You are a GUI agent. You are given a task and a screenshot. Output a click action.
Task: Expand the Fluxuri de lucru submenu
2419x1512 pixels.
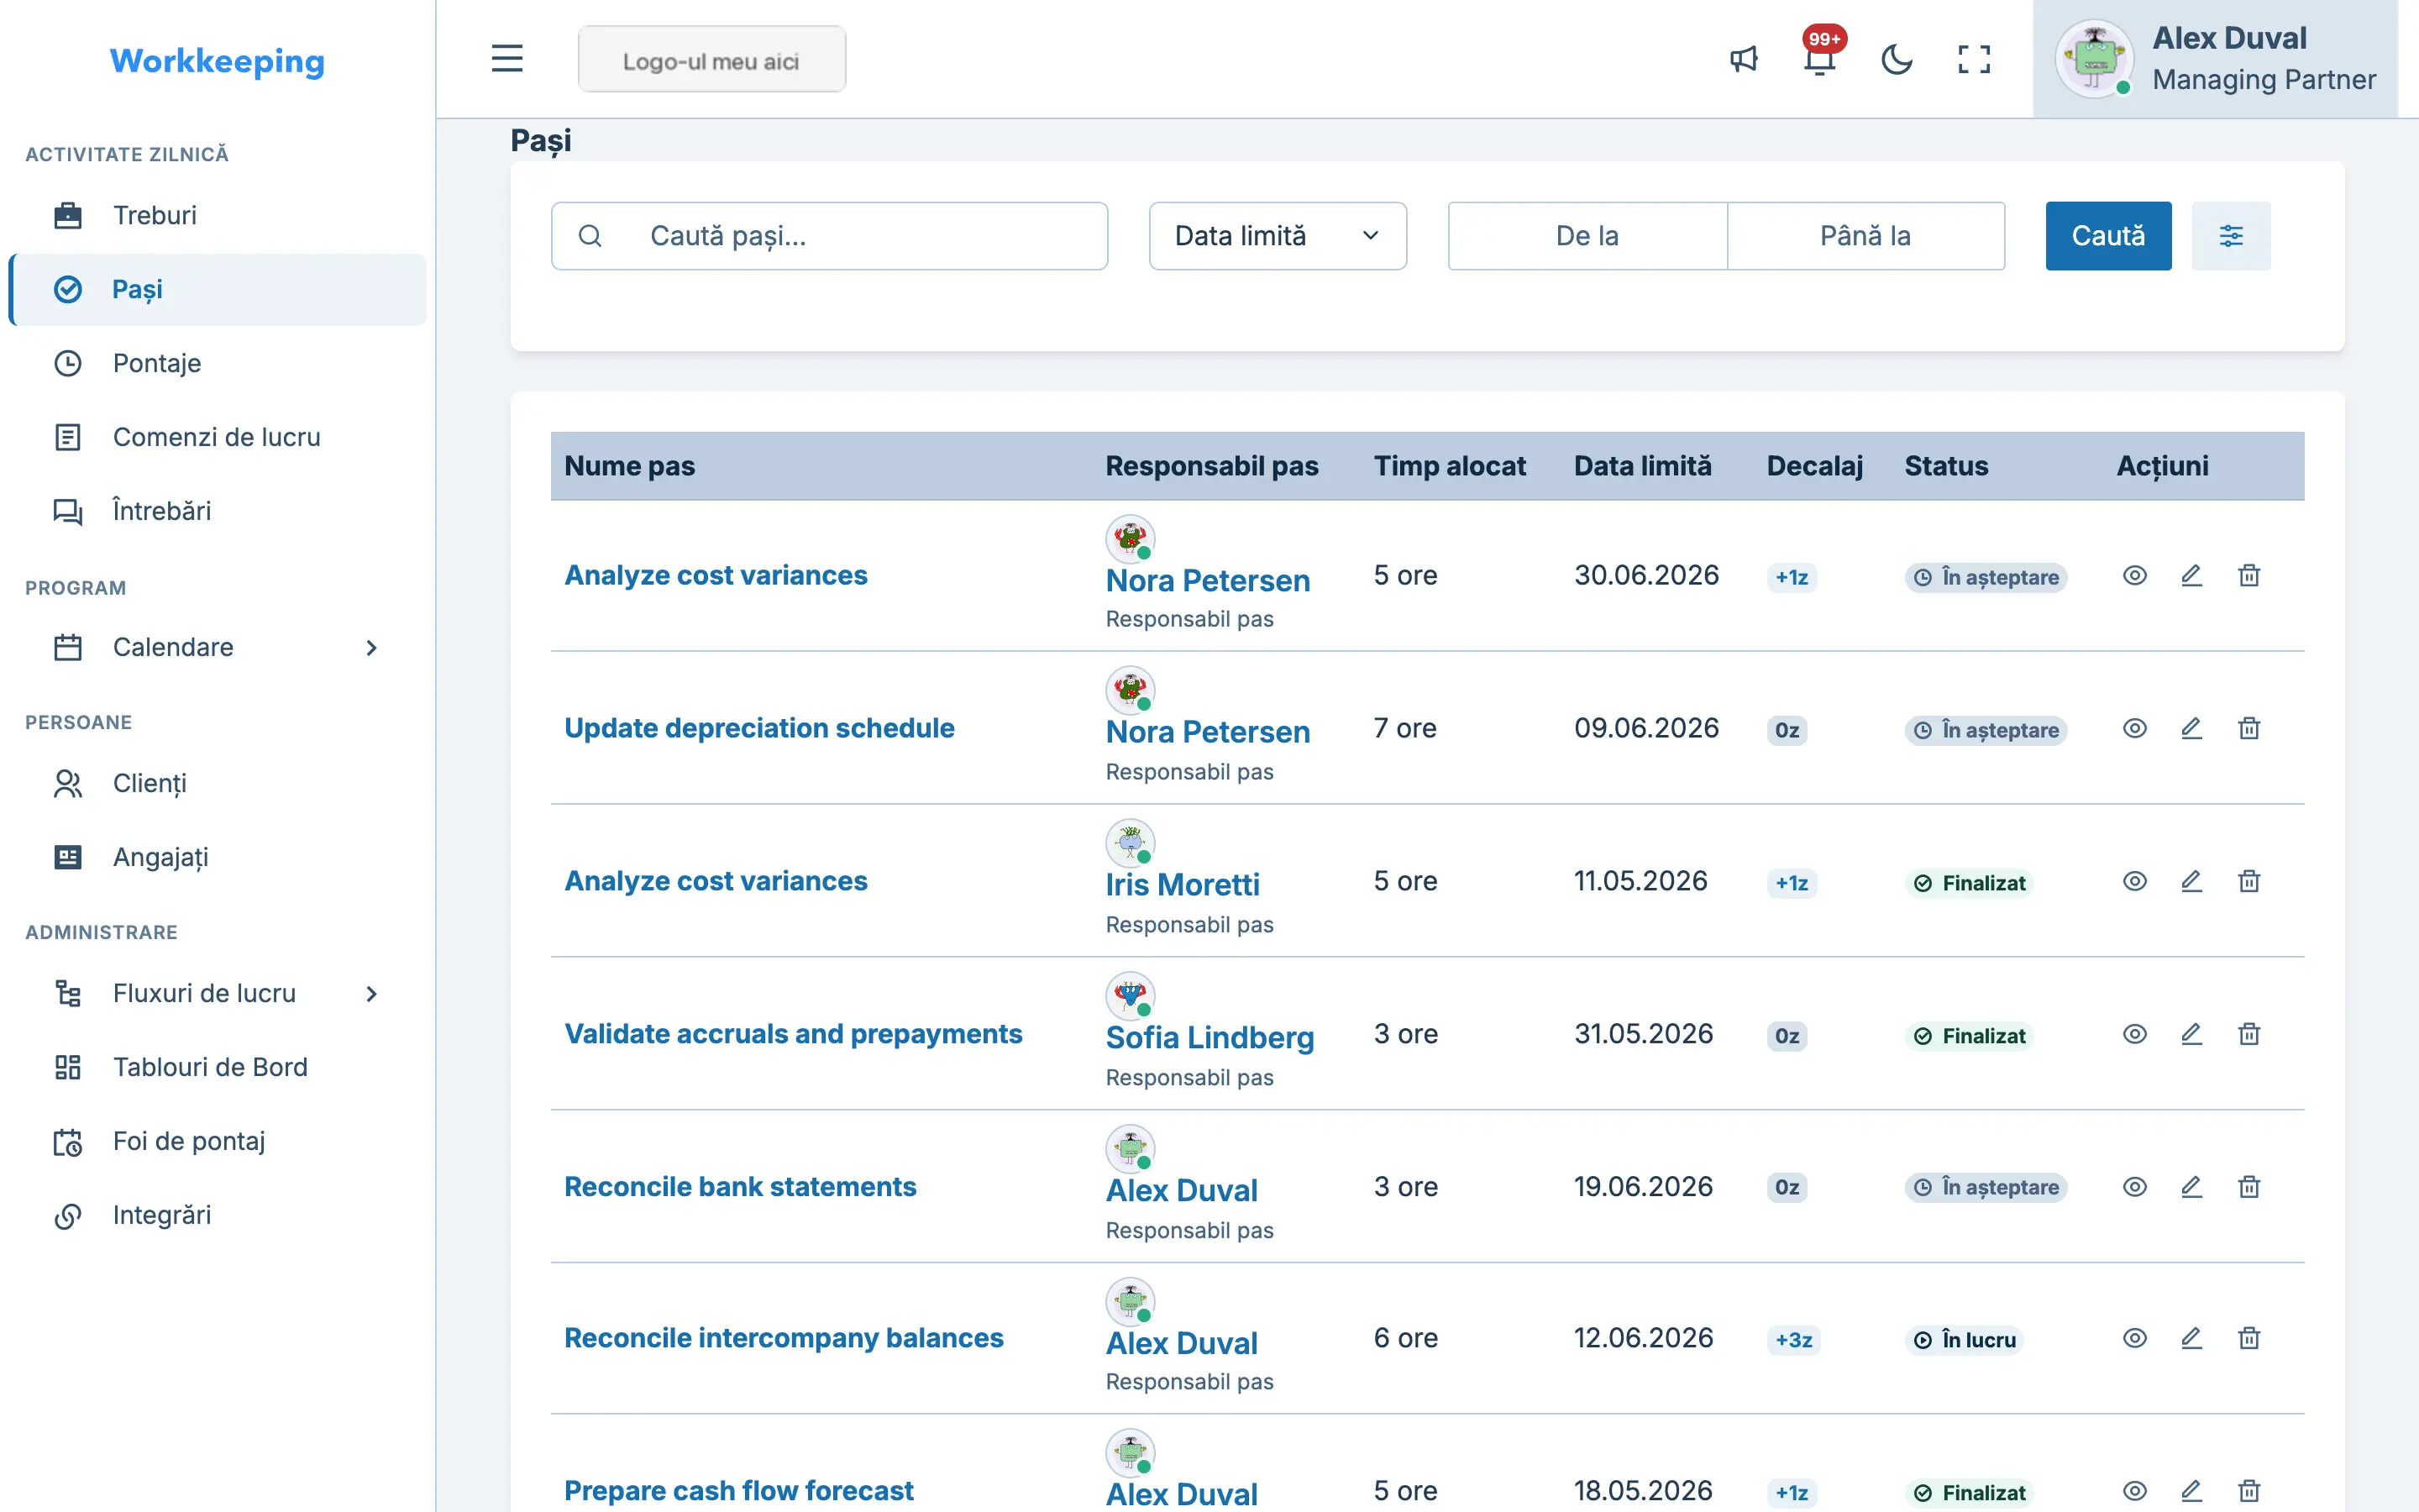pos(371,994)
